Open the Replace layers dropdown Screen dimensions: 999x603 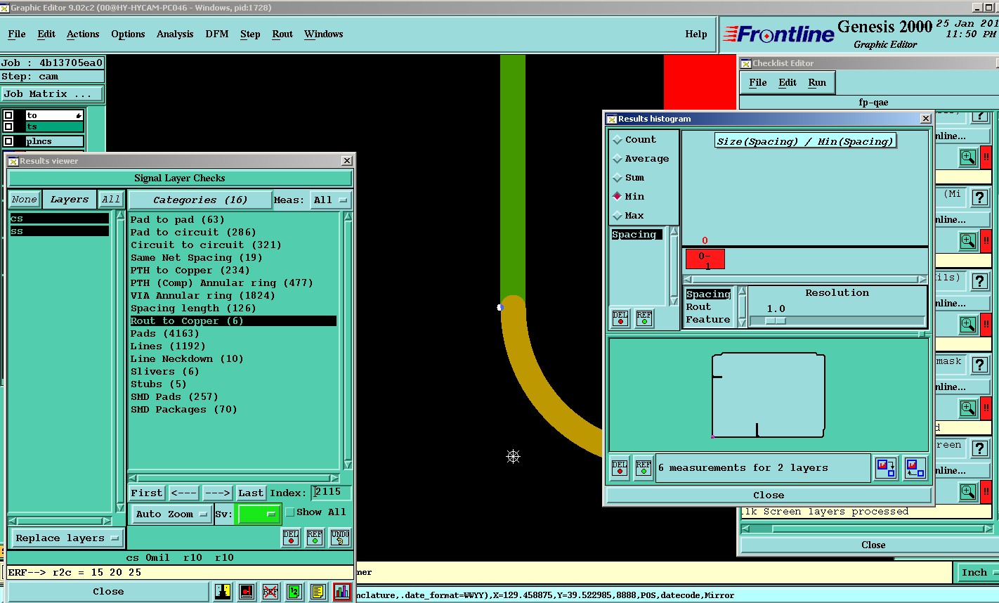coord(67,538)
